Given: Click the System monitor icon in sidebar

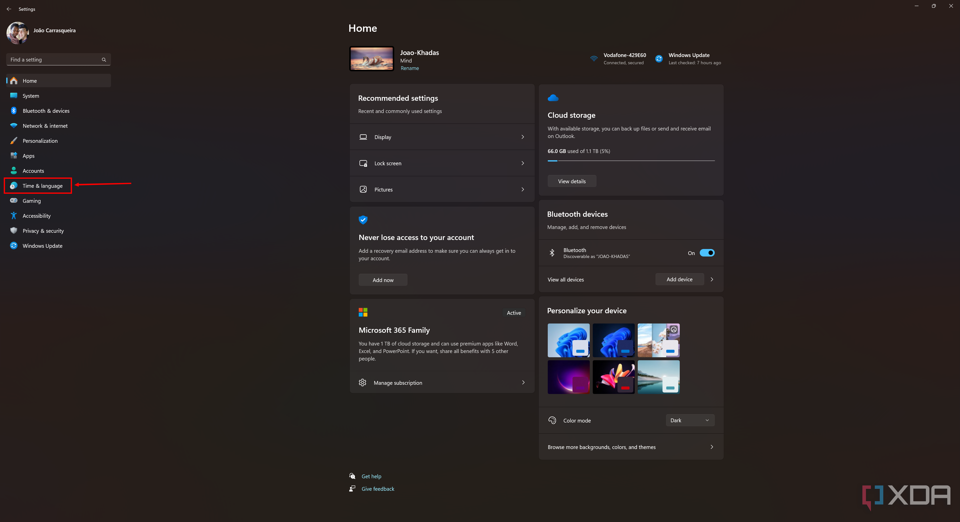Looking at the screenshot, I should [x=14, y=96].
